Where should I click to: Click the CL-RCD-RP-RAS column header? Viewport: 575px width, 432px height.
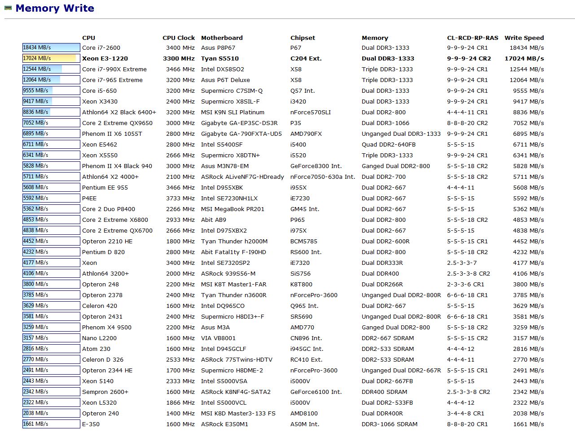[x=473, y=38]
